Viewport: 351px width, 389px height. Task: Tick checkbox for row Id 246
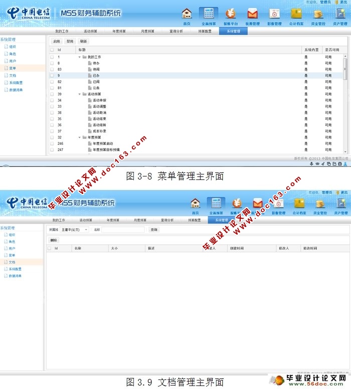click(52, 143)
